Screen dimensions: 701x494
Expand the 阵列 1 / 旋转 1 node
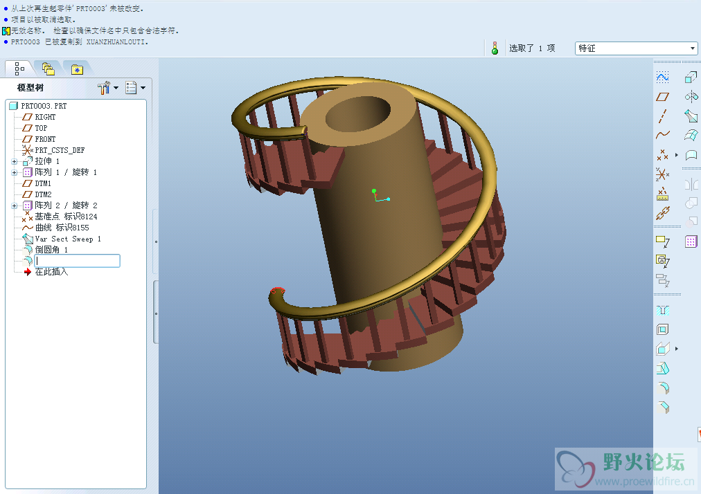tap(15, 172)
